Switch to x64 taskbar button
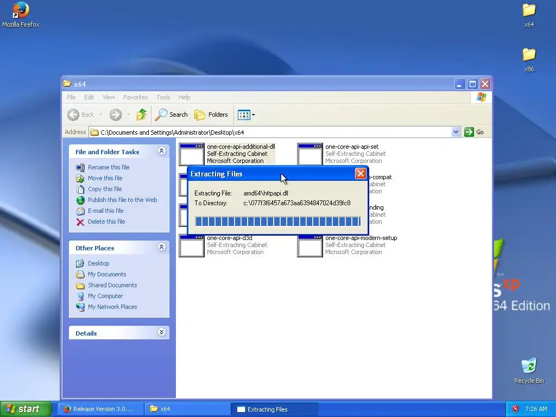Viewport: 556px width, 417px height. tap(187, 409)
